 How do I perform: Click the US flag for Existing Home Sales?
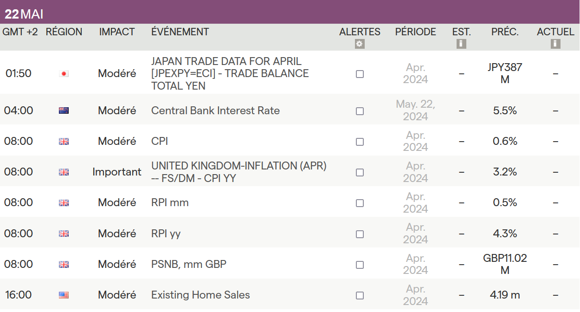64,295
